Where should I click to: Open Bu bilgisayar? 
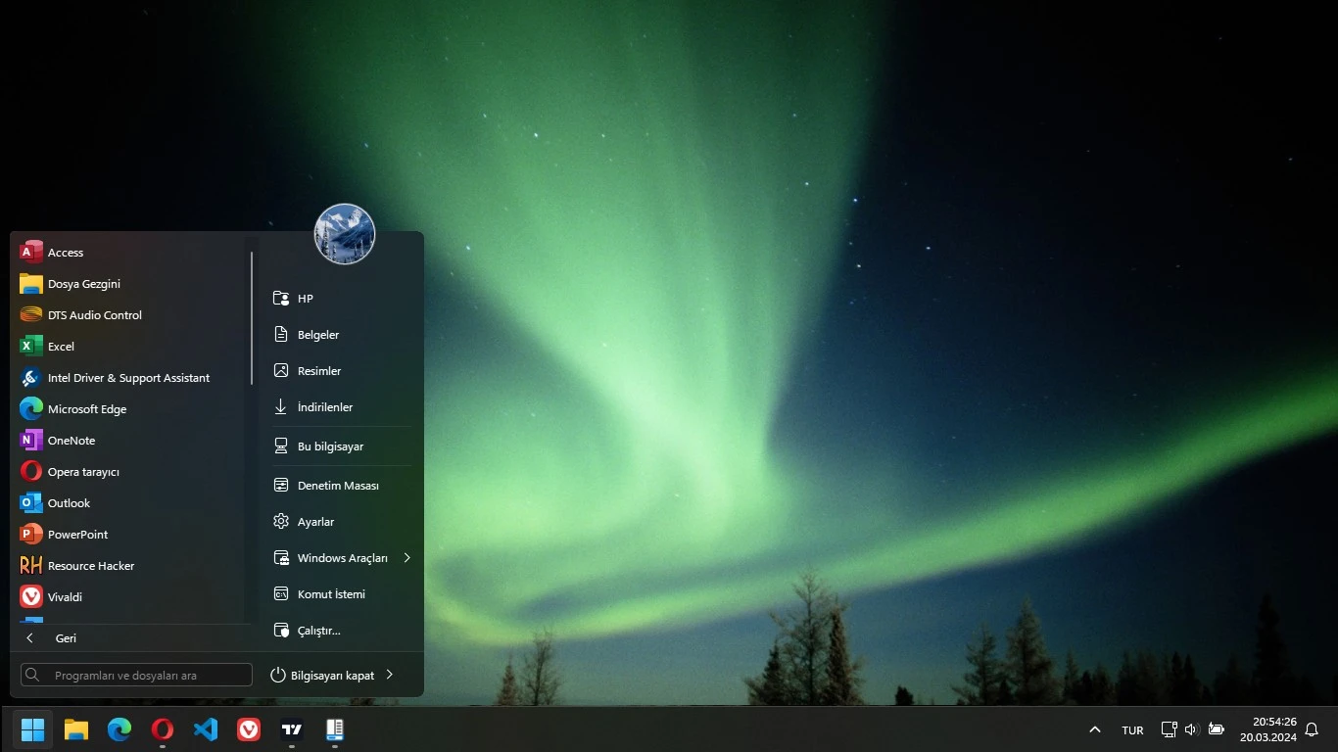[341, 446]
